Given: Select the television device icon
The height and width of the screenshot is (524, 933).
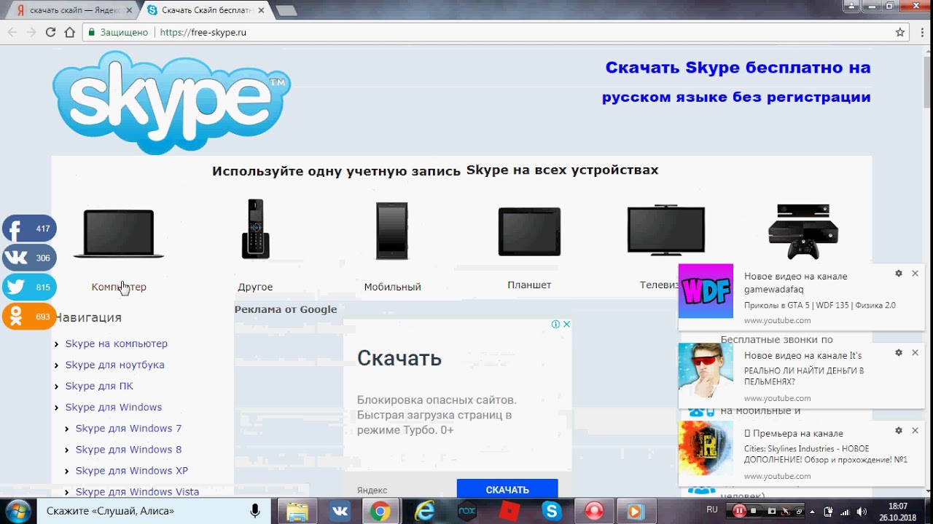Looking at the screenshot, I should (x=666, y=230).
